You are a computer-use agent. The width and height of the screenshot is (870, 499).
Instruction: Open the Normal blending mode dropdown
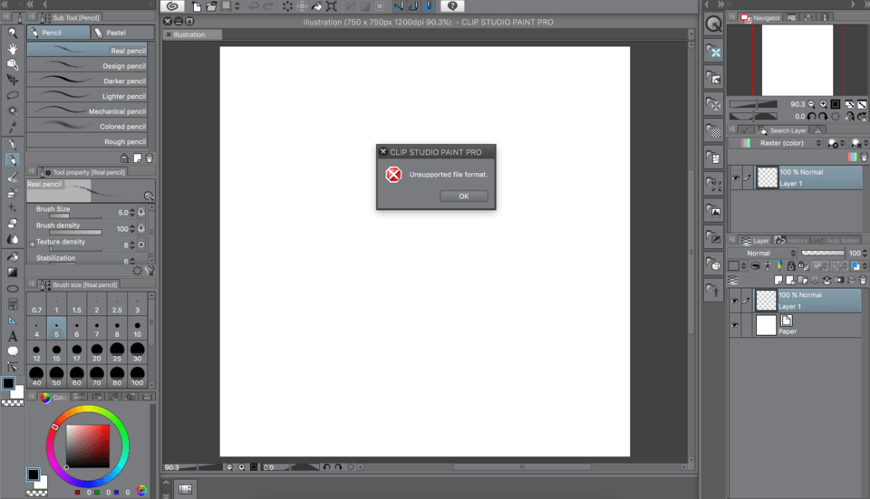point(769,254)
